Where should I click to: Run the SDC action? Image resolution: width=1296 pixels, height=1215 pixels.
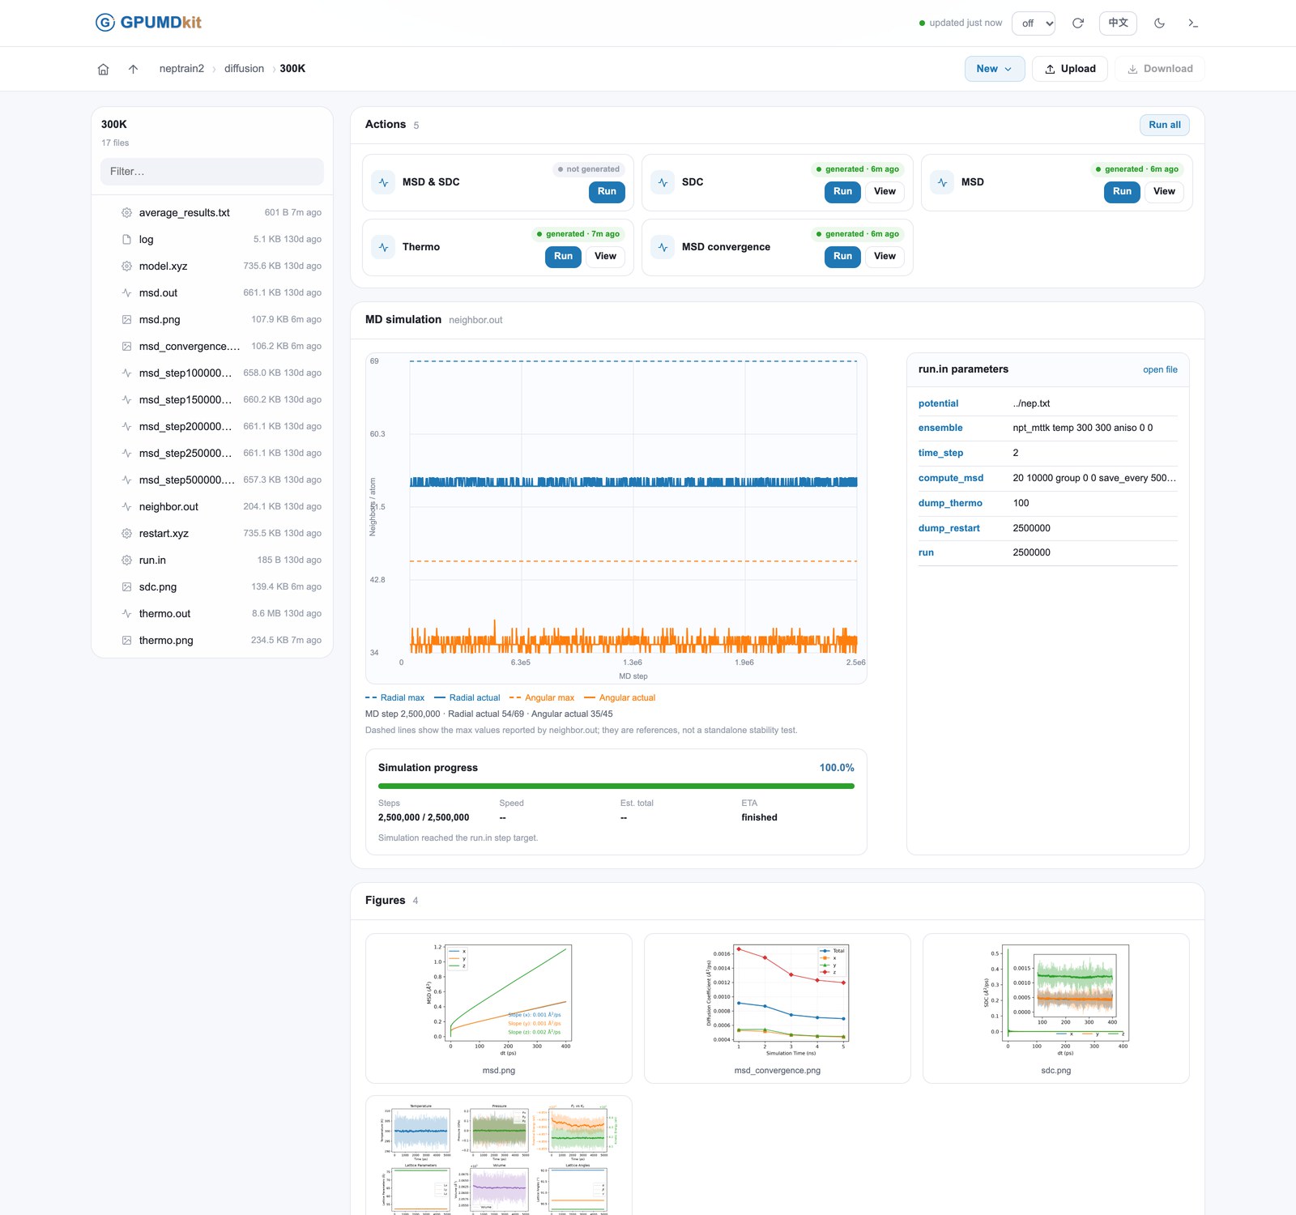click(x=842, y=192)
